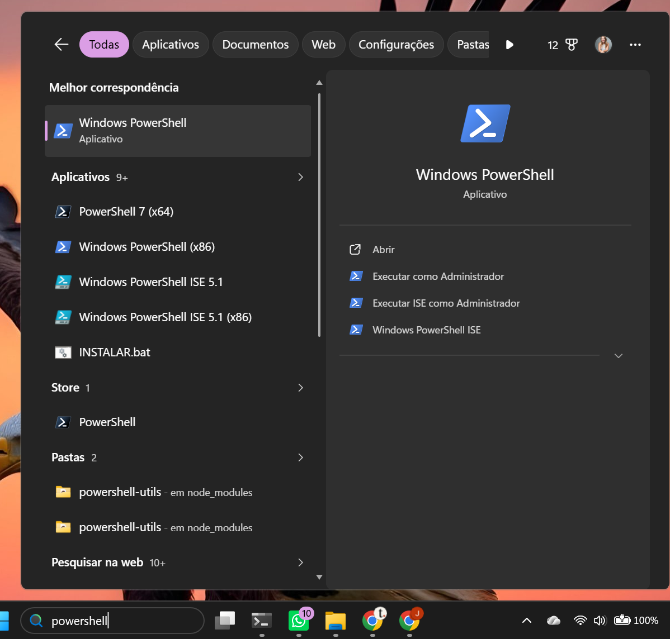Viewport: 670px width, 639px height.
Task: Open Windows PowerShell ISE 5.1 result
Action: (178, 282)
